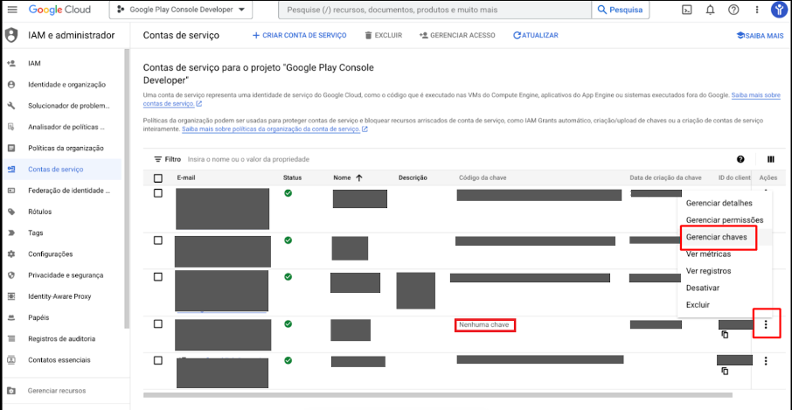Open the help question mark menu in top bar
This screenshot has height=410, width=792.
[x=733, y=10]
